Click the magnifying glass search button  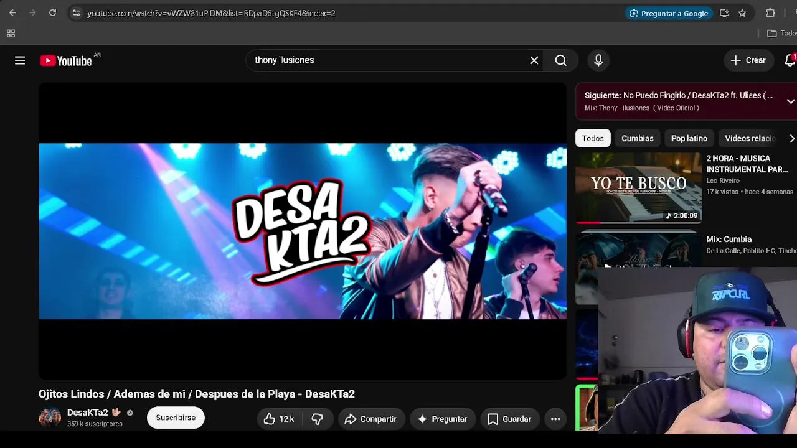pyautogui.click(x=561, y=60)
